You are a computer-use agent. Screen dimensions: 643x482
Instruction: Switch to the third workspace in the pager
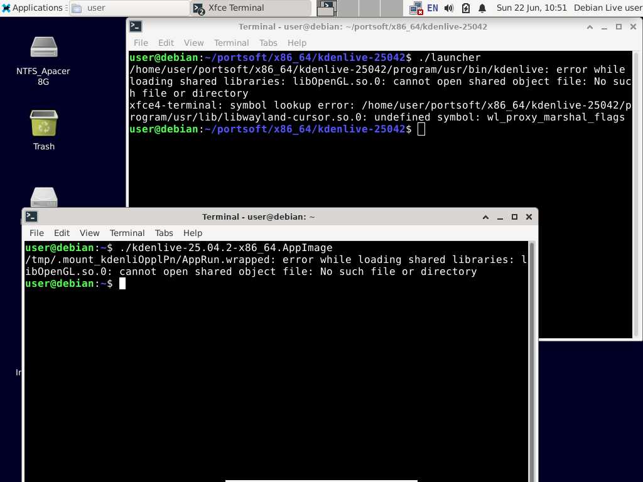pyautogui.click(x=369, y=8)
